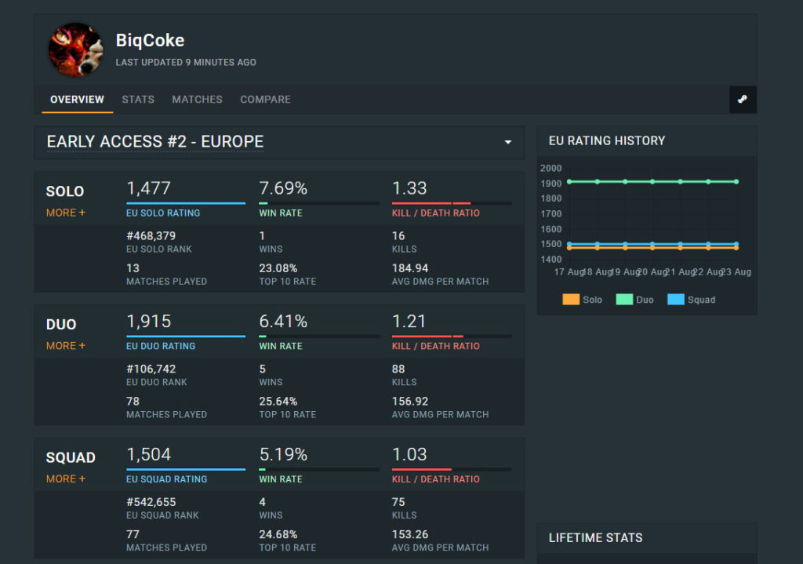Screen dimensions: 803x564
Task: Expand Duo stats with More +
Action: (x=66, y=346)
